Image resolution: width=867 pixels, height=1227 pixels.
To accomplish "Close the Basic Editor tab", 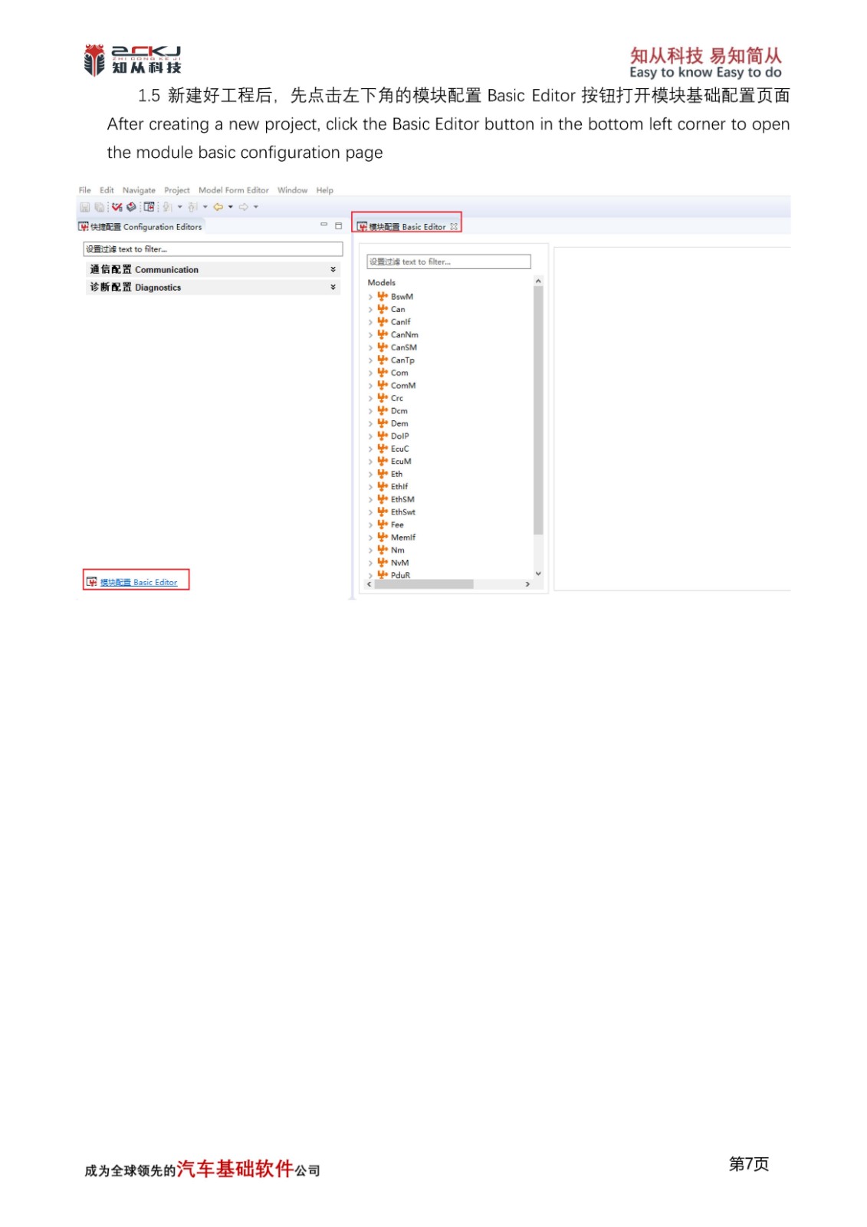I will [454, 227].
